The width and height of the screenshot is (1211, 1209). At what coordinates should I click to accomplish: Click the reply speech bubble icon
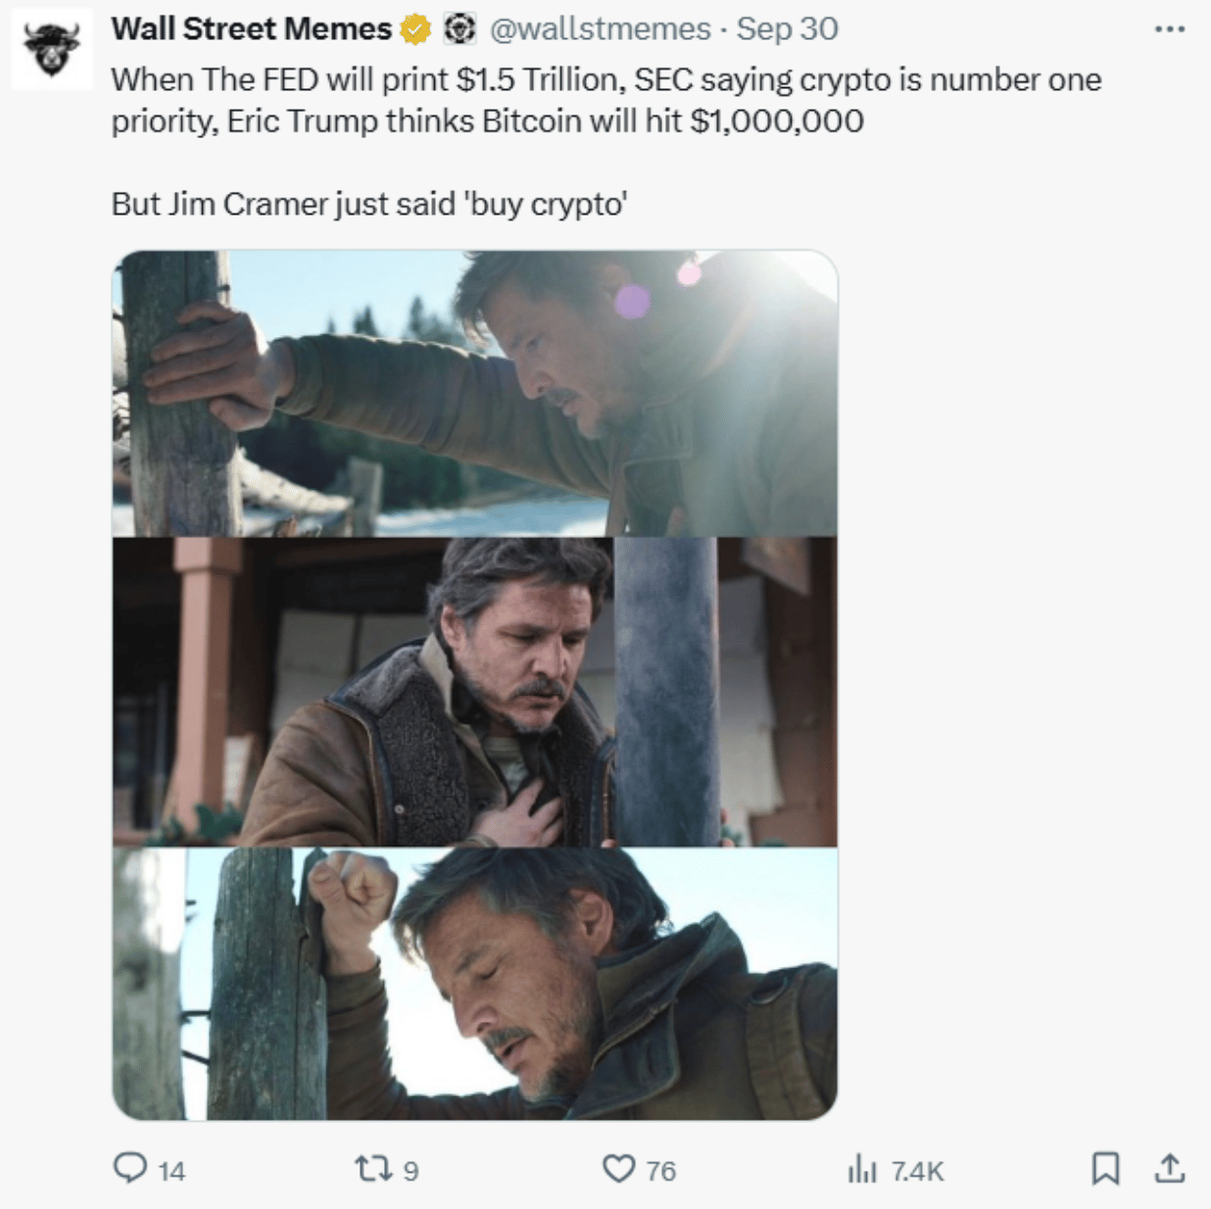tap(129, 1169)
